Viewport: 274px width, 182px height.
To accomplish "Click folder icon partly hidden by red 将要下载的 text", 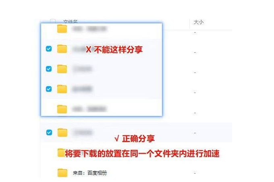I will (x=61, y=153).
